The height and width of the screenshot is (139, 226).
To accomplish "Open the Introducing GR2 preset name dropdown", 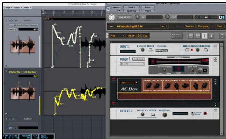I will (134, 26).
